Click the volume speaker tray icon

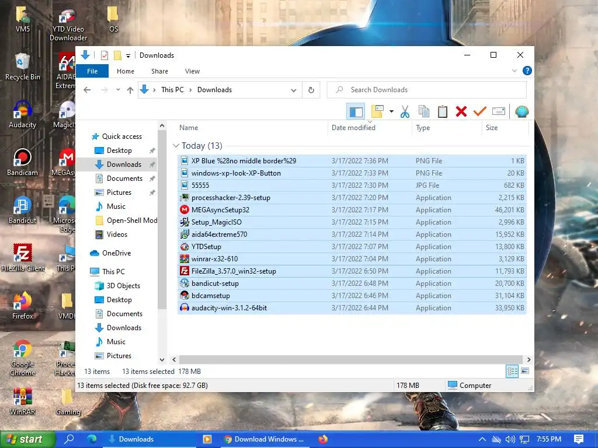coord(510,439)
